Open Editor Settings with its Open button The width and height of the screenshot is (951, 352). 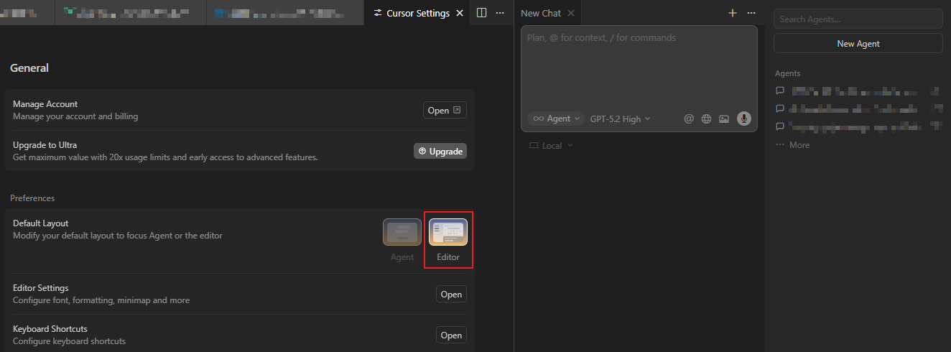451,294
